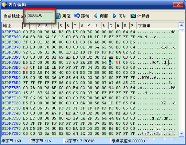Screen dimensions: 186x145
Task: Click scrollbar up arrow
Action: (x=181, y=25)
